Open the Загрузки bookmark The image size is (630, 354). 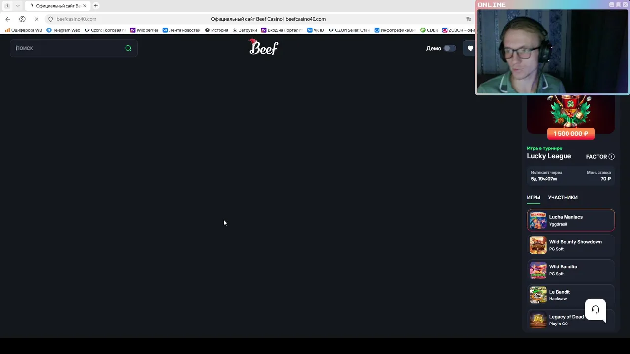(x=245, y=30)
